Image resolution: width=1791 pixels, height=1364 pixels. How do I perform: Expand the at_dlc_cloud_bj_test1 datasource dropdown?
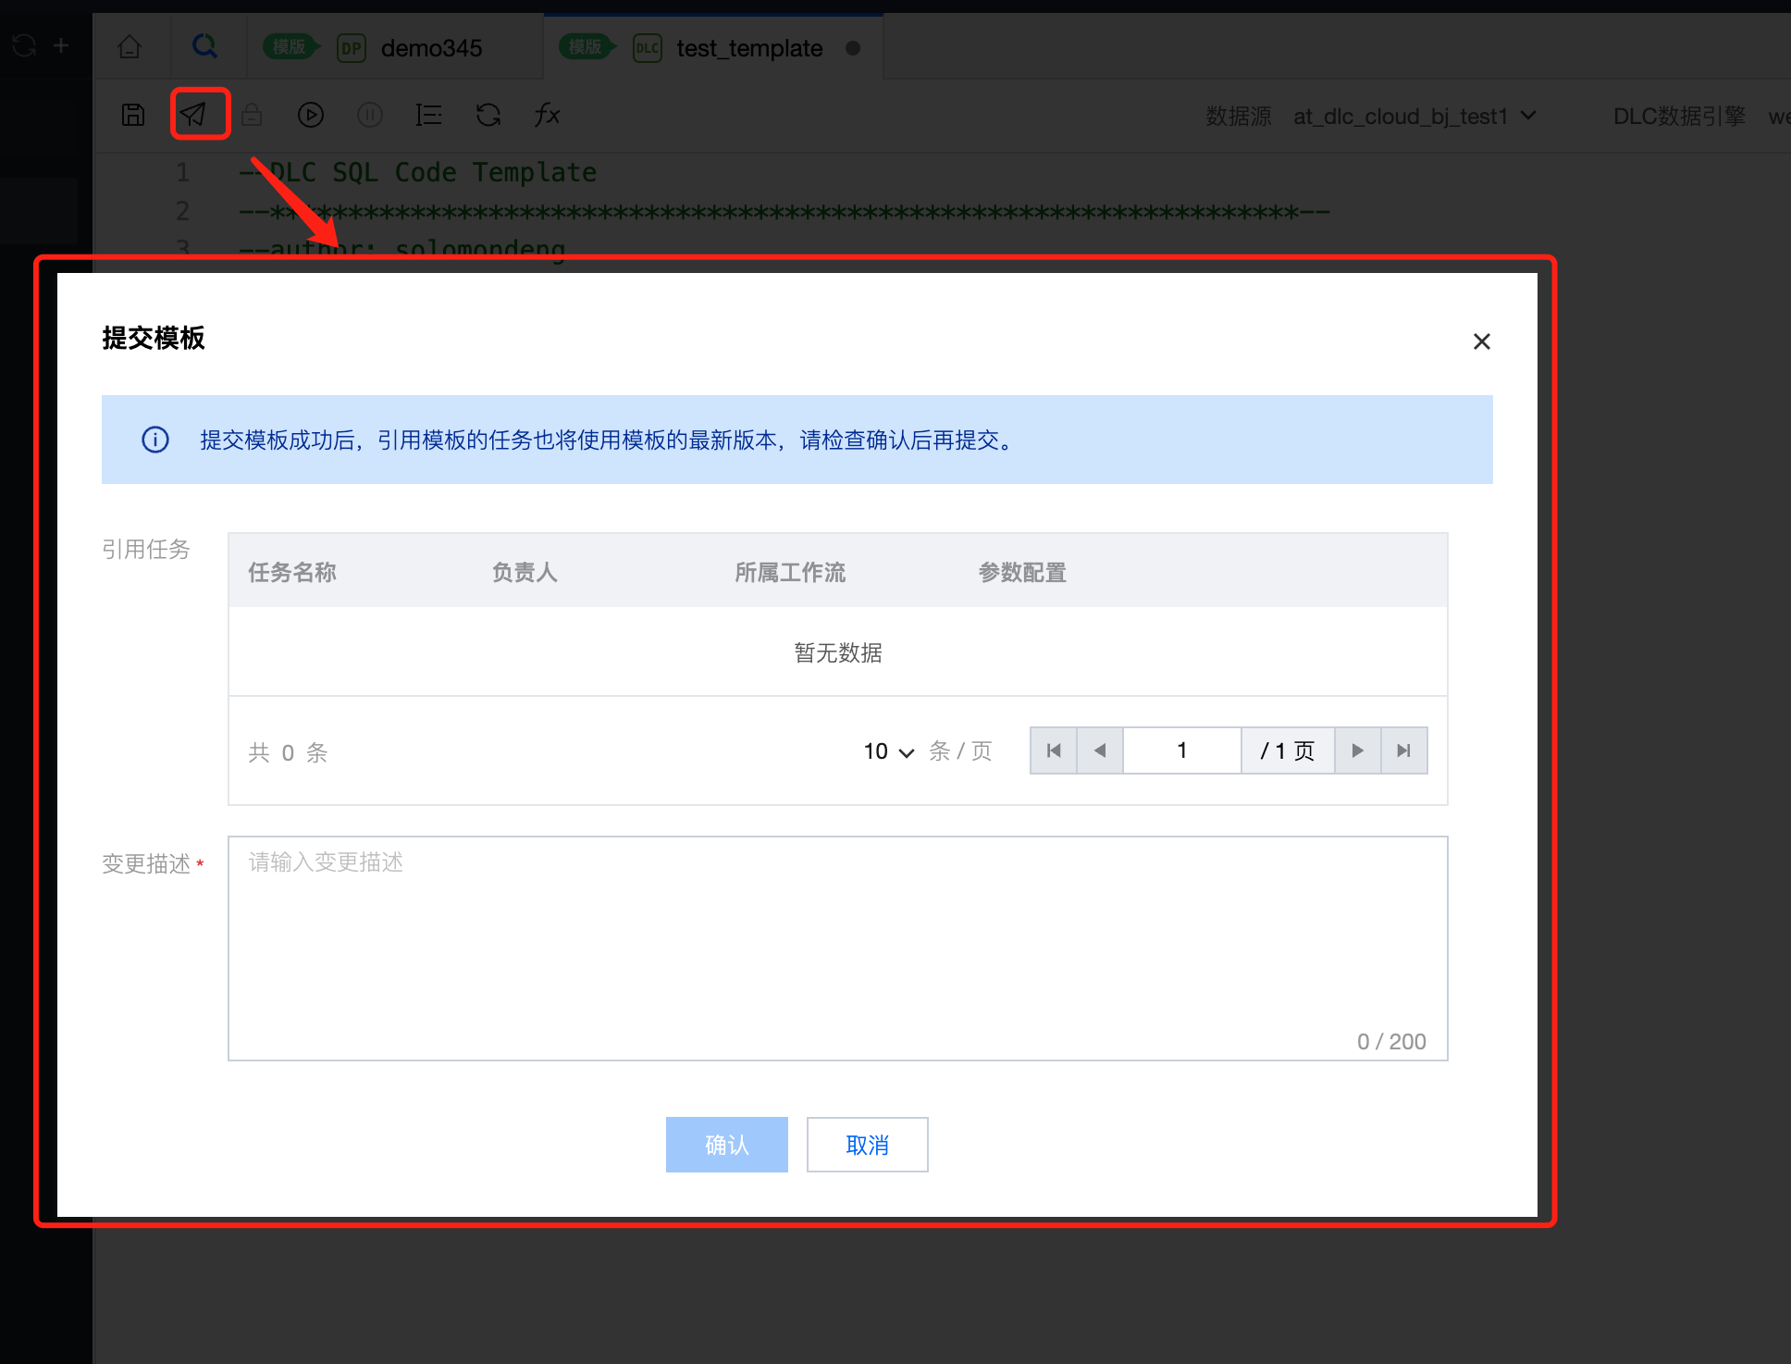tap(1414, 117)
